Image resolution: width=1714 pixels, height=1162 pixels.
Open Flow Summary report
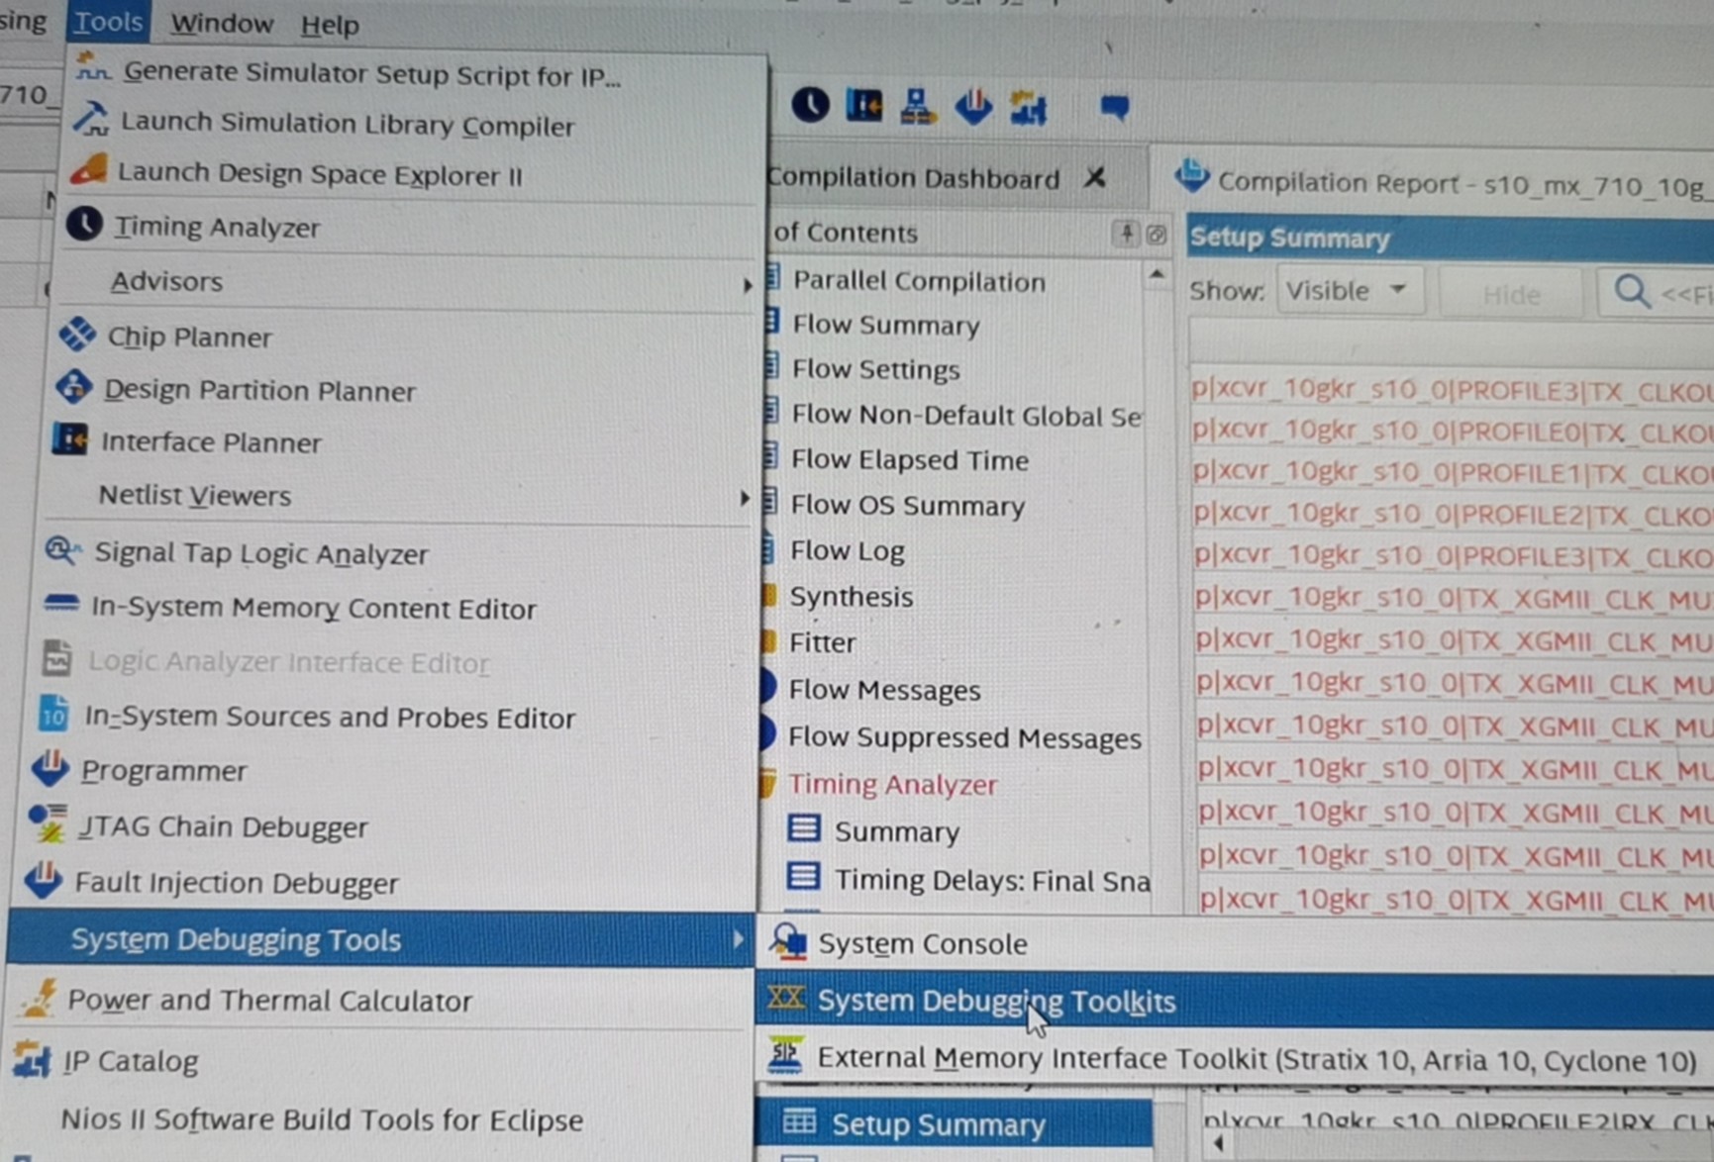886,325
